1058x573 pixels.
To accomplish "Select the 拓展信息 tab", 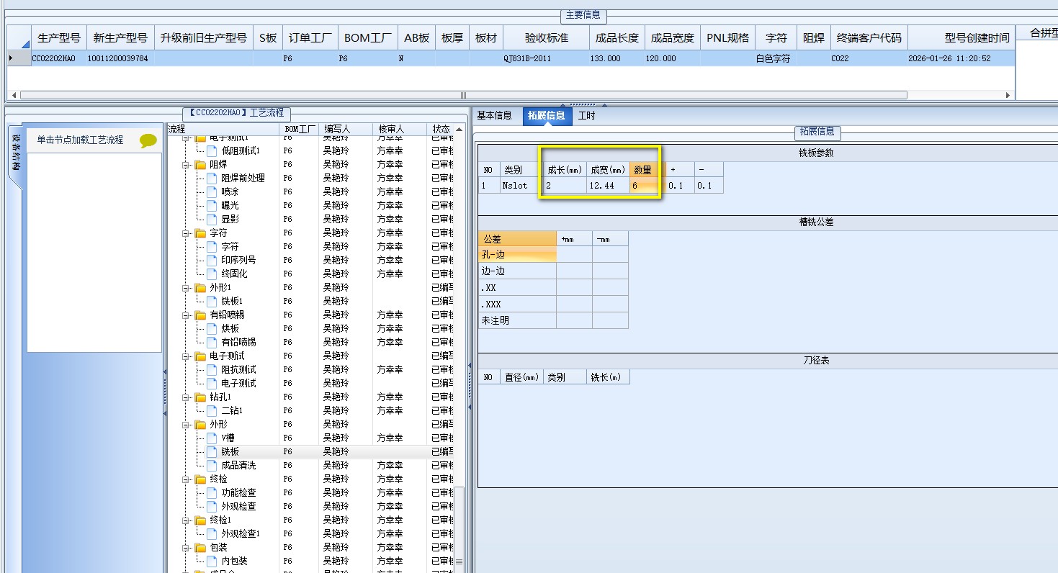I will coord(547,115).
